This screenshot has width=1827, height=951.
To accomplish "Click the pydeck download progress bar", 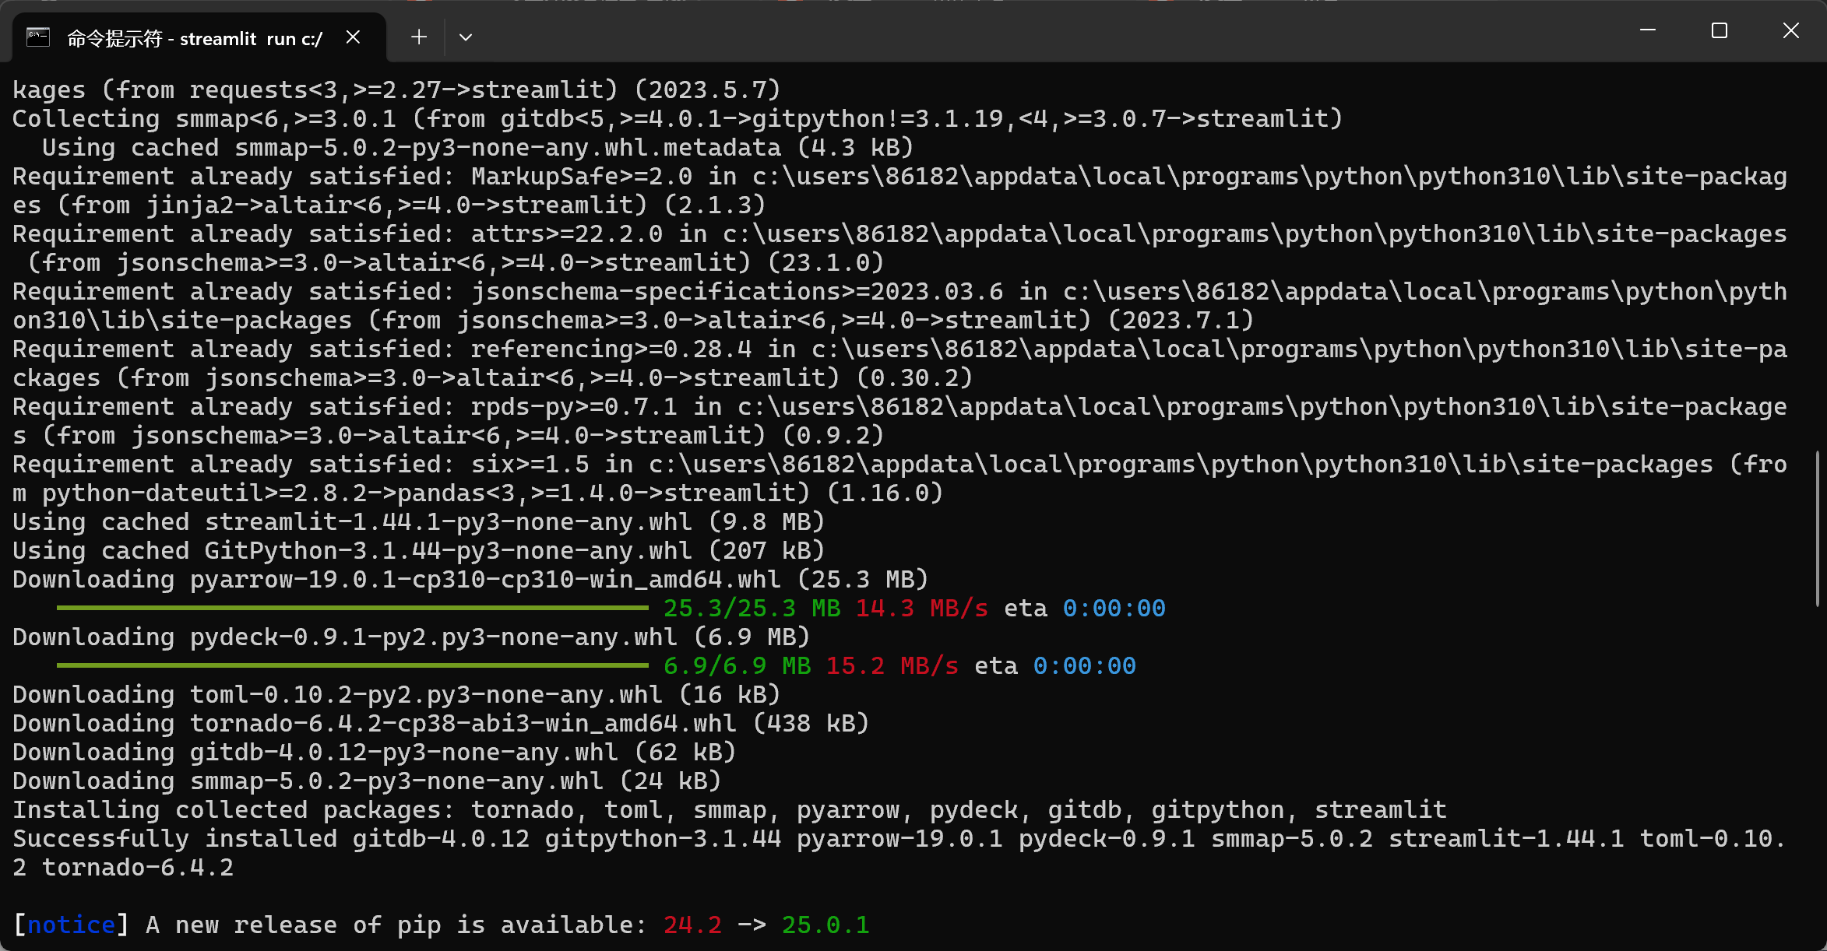I will click(x=352, y=665).
